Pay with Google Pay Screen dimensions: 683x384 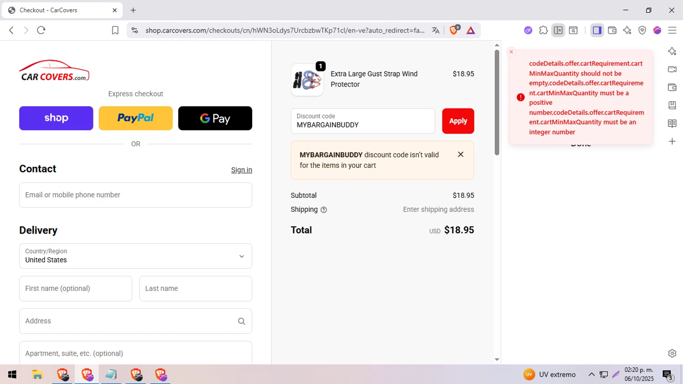(x=215, y=118)
